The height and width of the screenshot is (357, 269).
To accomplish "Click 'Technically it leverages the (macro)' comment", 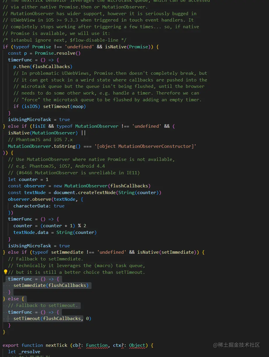I will click(x=77, y=266).
